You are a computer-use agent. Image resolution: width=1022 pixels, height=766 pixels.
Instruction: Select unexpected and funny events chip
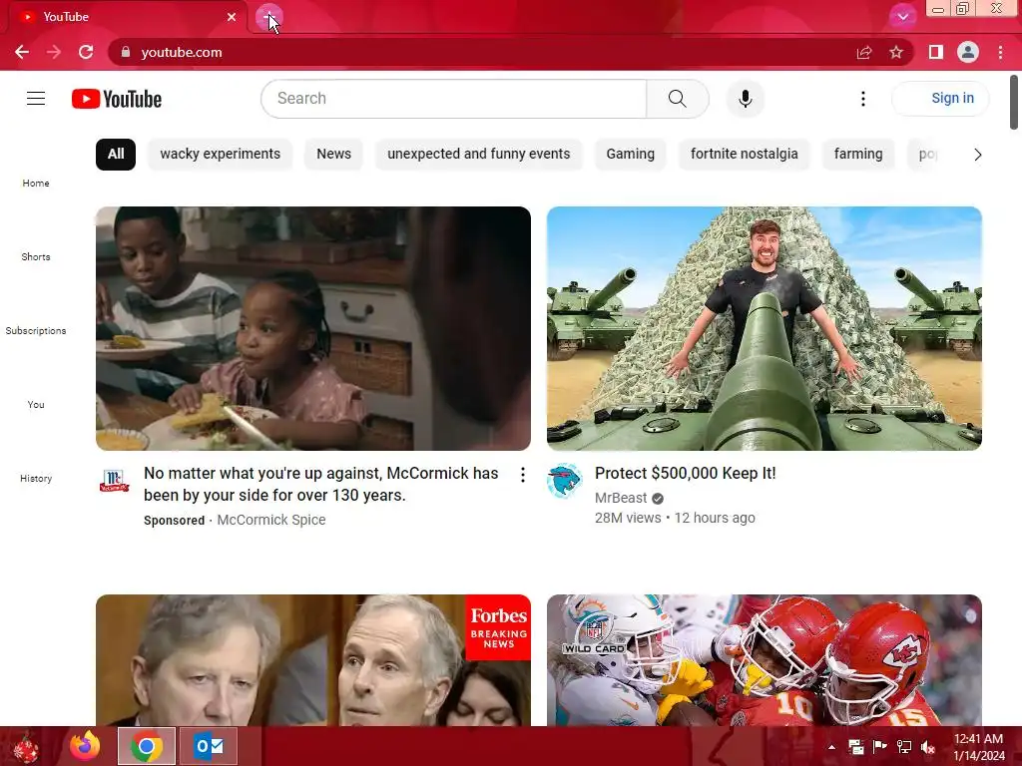click(478, 155)
